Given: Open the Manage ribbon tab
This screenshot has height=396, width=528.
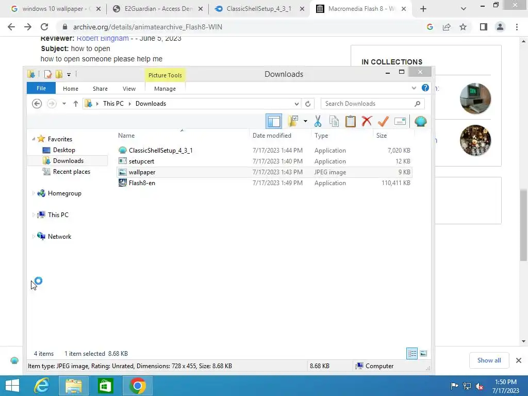Looking at the screenshot, I should (165, 89).
